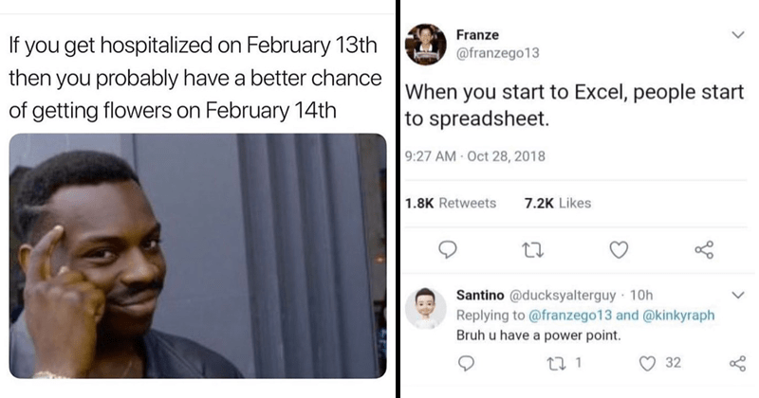Screen dimensions: 759x398
Task: Click the Oct 28, 2018 timestamp
Action: pyautogui.click(x=506, y=156)
